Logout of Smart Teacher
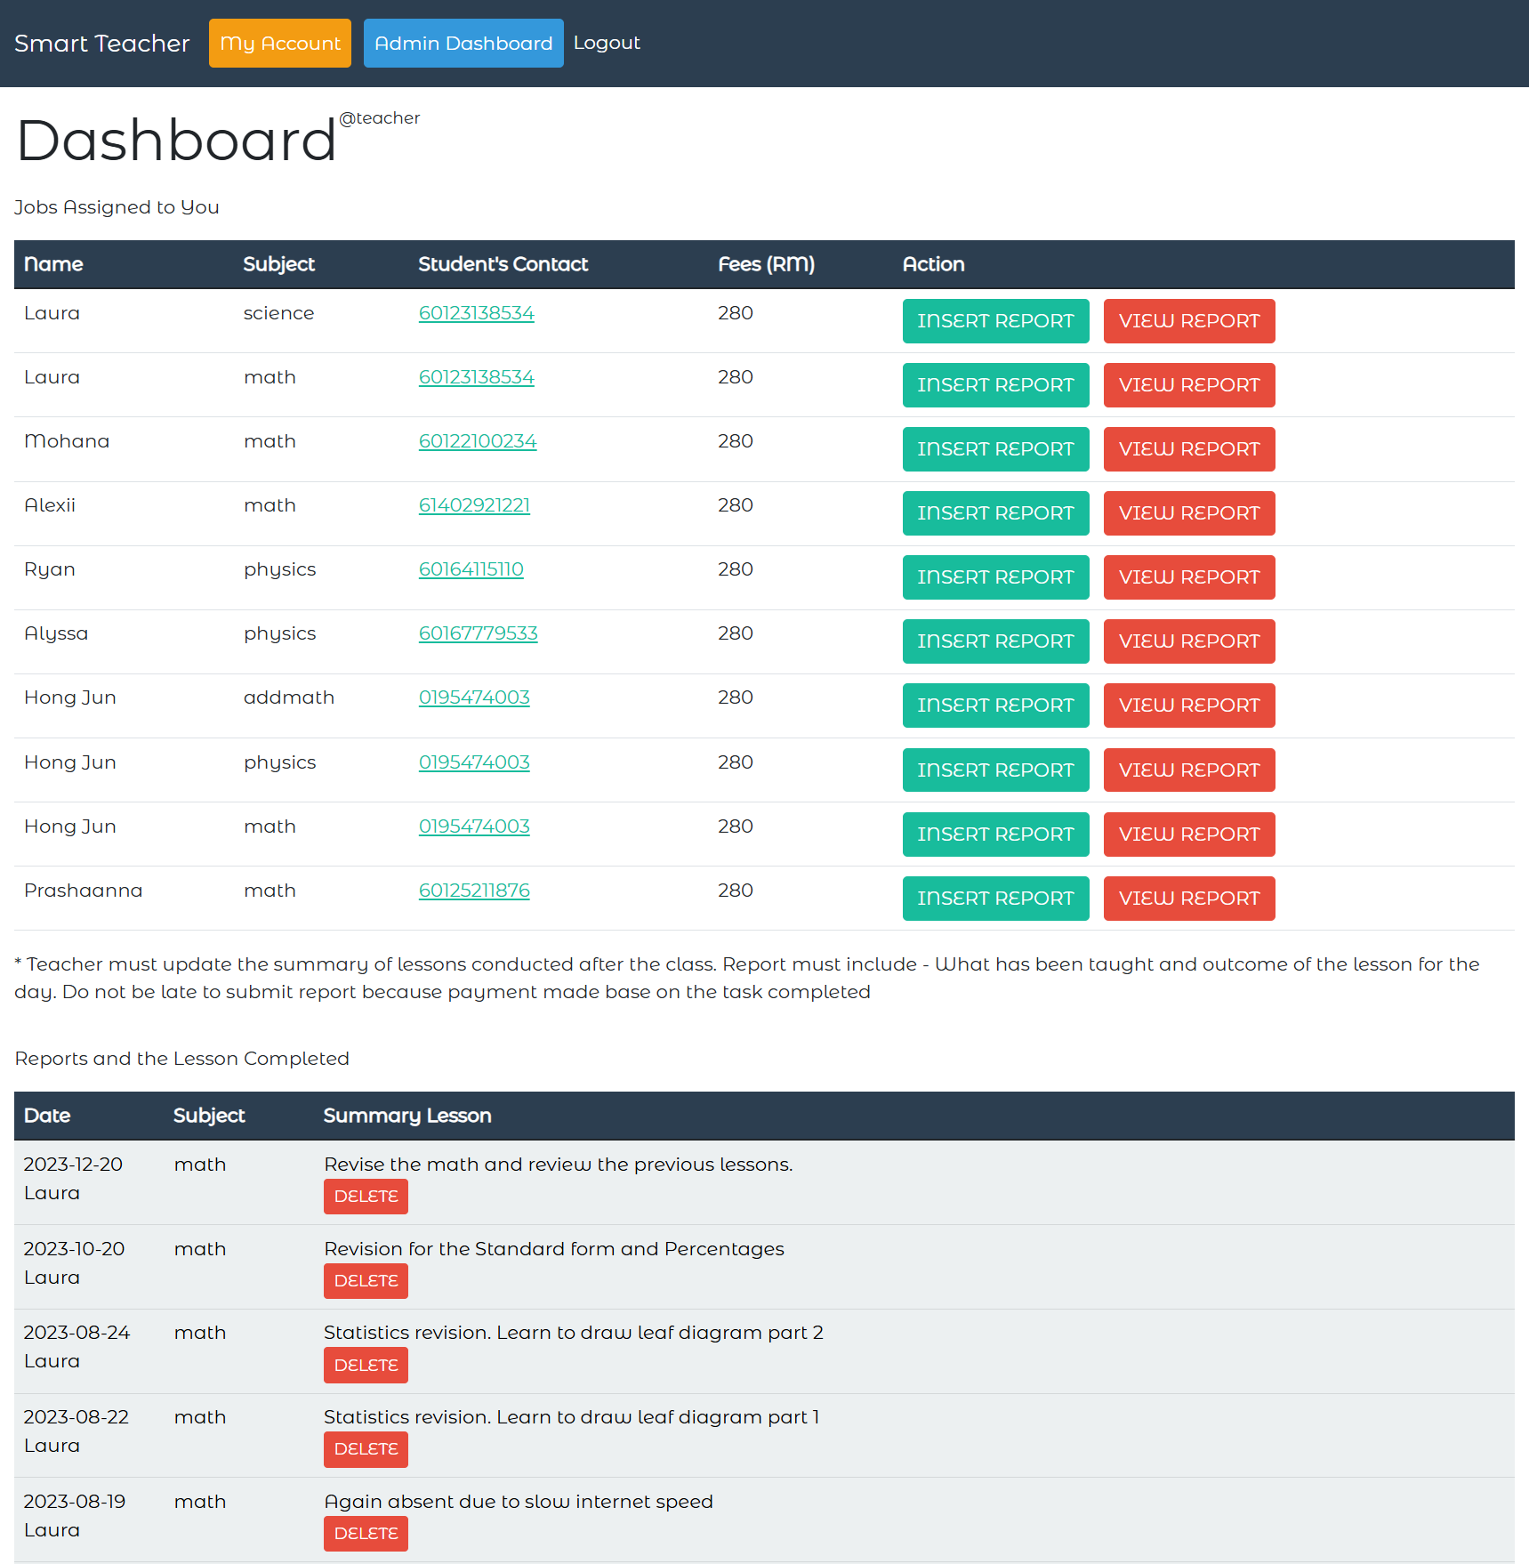Image resolution: width=1529 pixels, height=1564 pixels. [607, 43]
